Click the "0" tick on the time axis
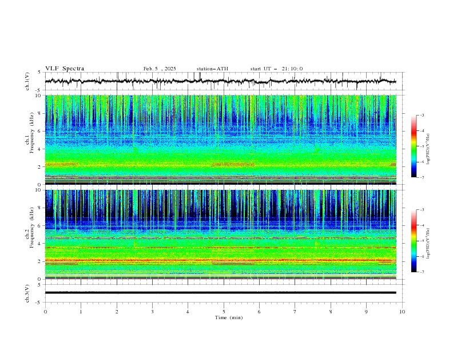The image size is (453, 350). tap(45, 312)
